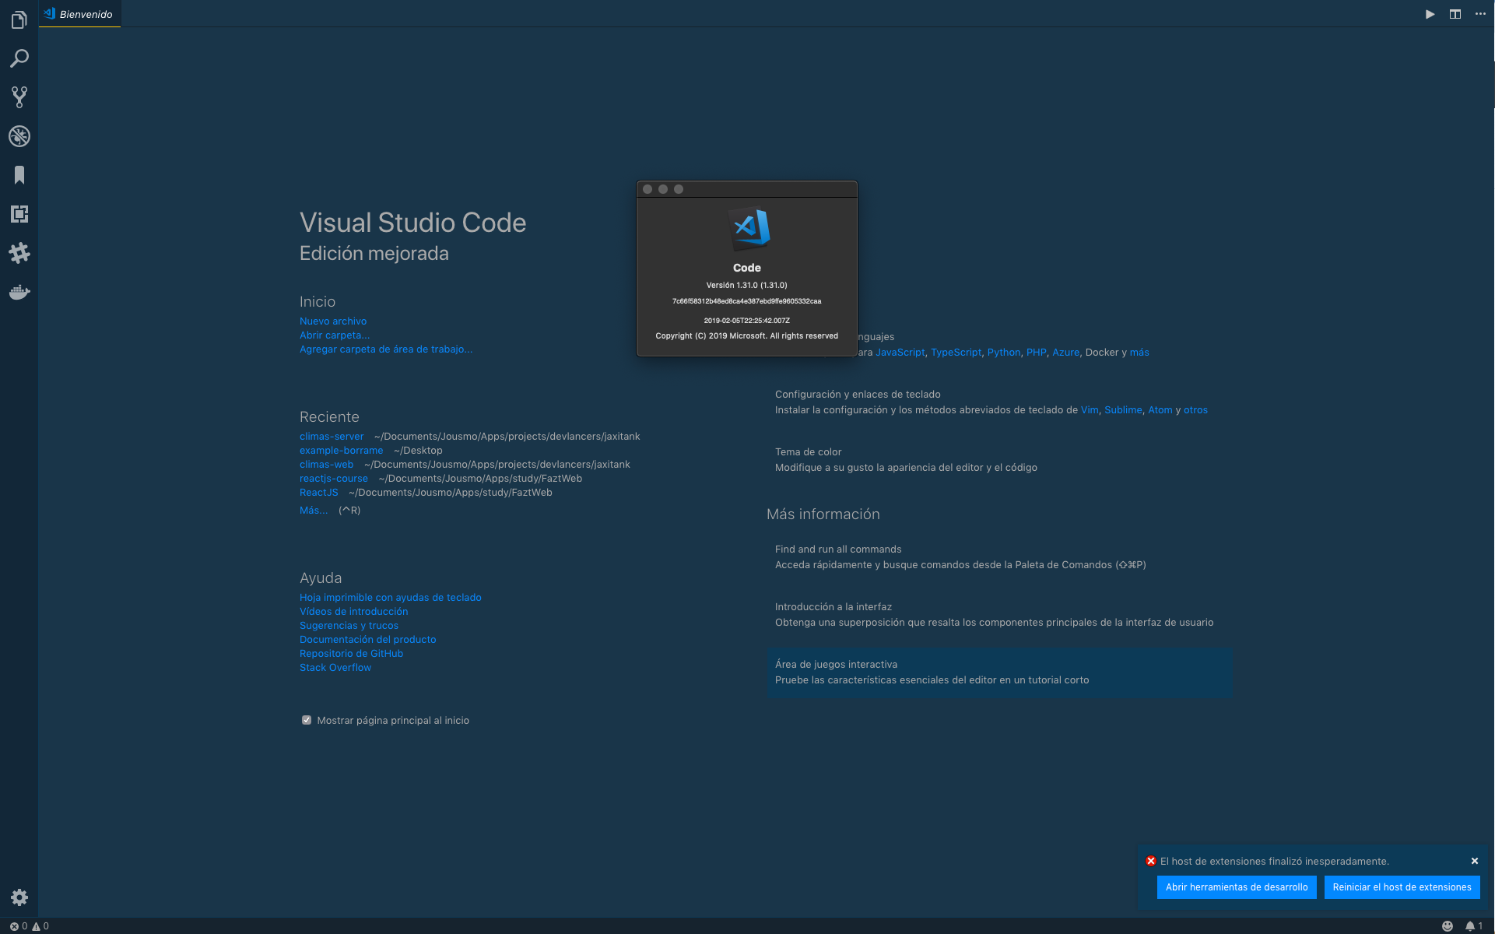Open recent project reactjs-course

(x=334, y=478)
